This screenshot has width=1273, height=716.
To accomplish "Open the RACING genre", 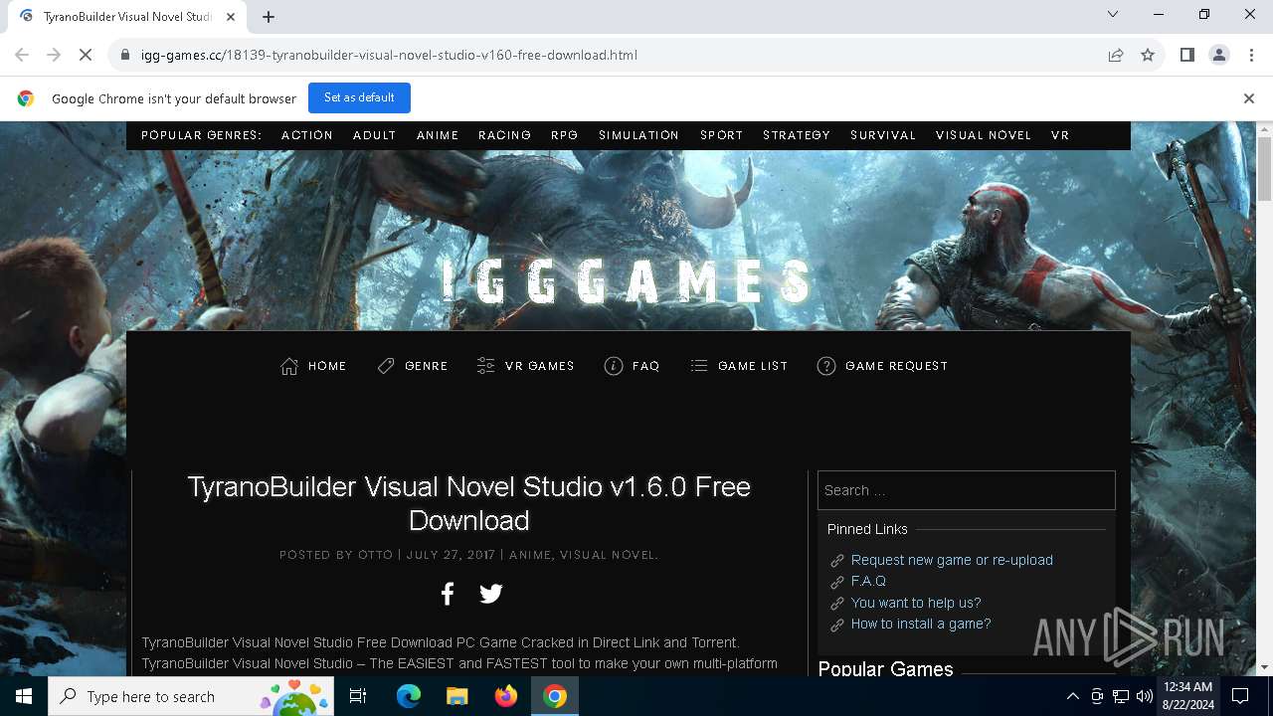I will coord(504,135).
